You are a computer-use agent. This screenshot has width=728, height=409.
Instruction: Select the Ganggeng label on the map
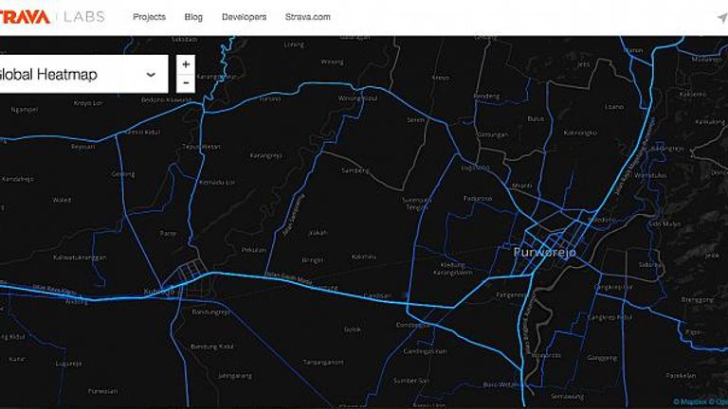[602, 358]
